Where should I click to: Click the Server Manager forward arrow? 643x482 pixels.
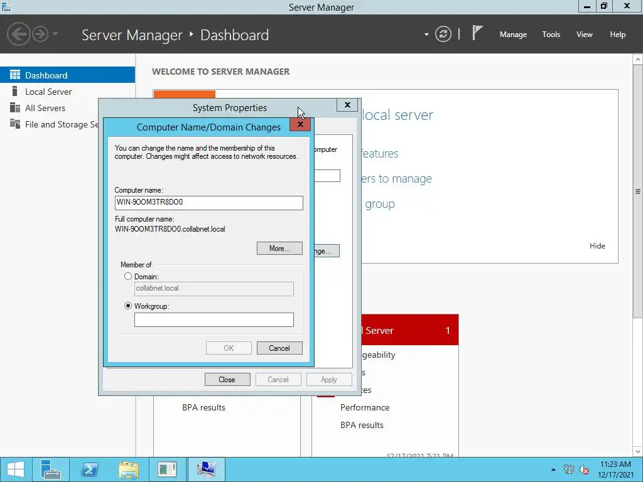pos(40,34)
